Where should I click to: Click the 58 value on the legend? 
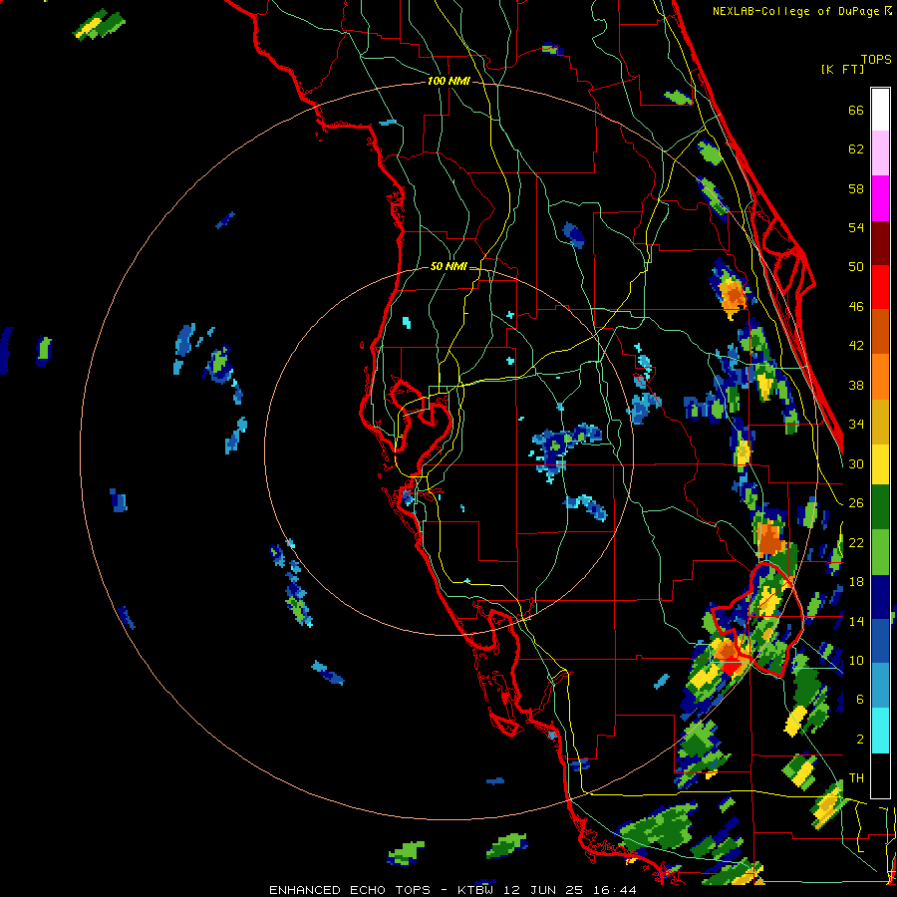[856, 188]
